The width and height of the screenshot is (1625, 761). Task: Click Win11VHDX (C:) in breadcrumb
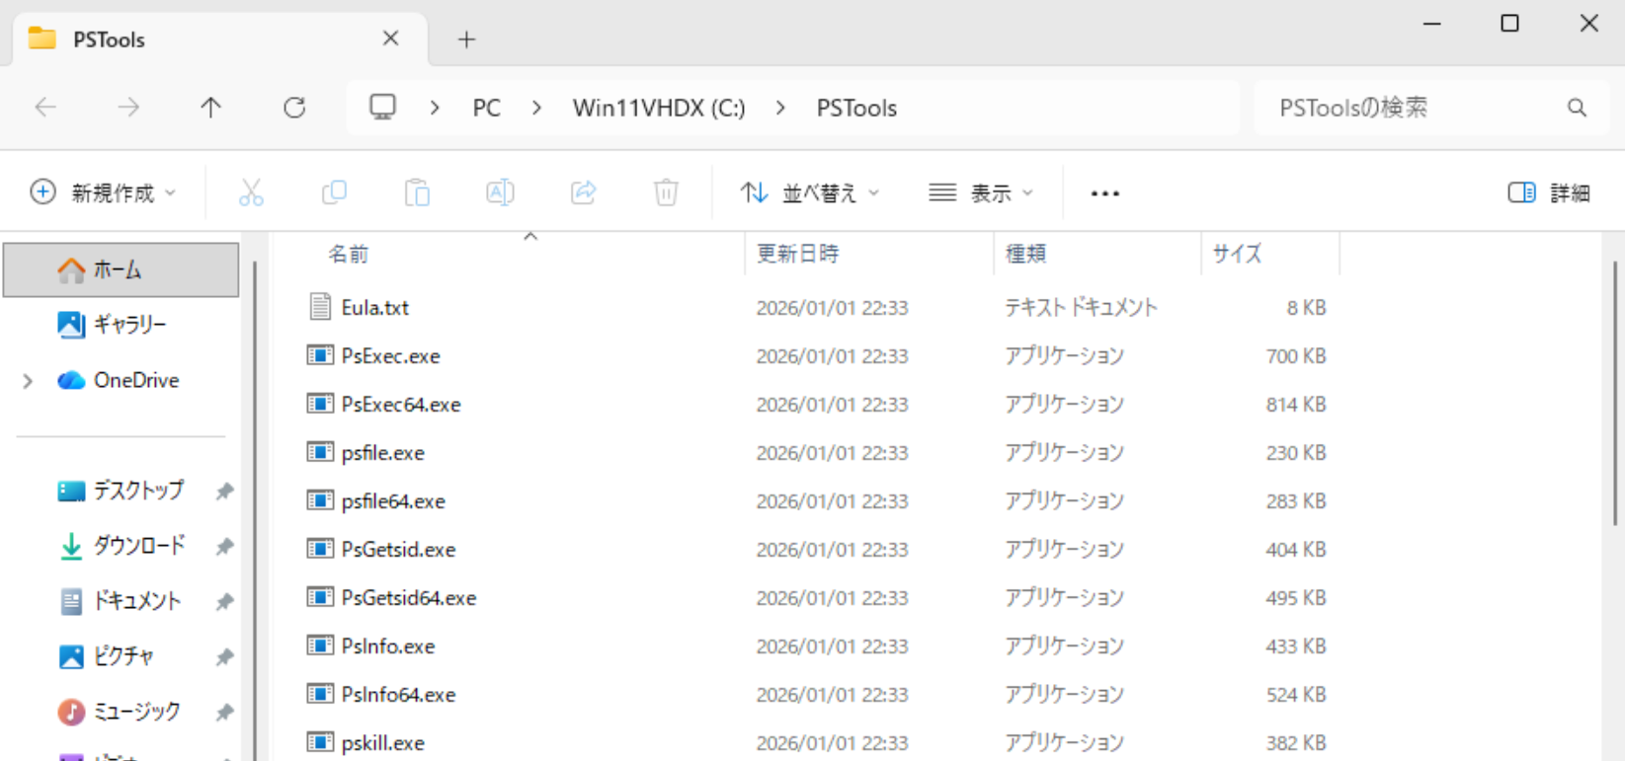tap(659, 108)
